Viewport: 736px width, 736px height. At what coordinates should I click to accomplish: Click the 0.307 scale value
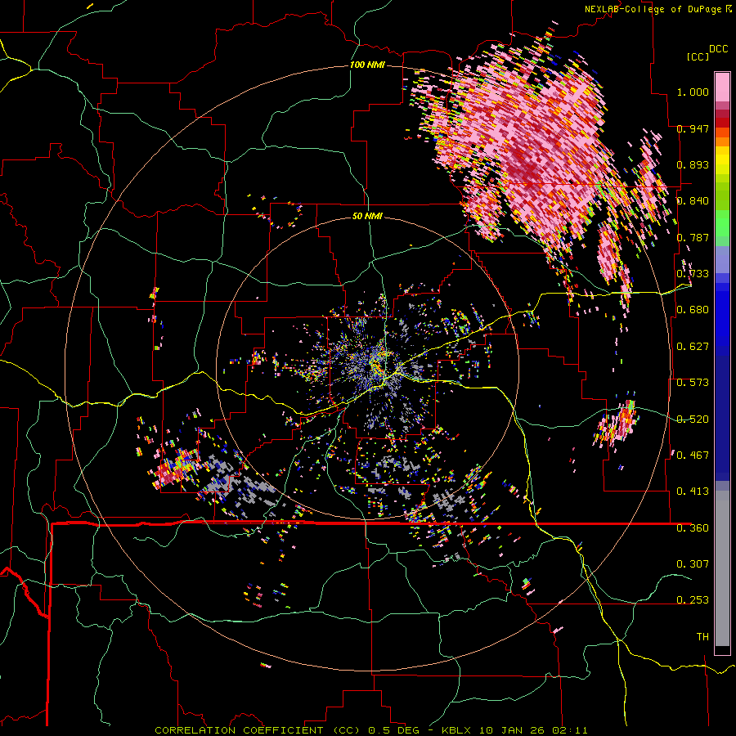(693, 564)
